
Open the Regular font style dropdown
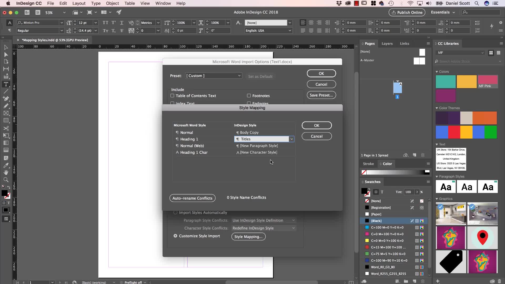[x=62, y=31]
